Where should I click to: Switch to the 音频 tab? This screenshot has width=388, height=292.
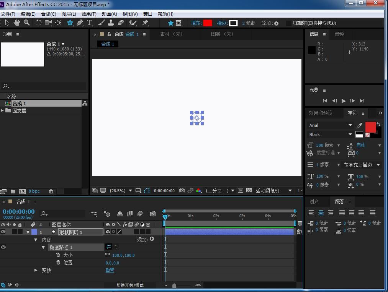click(339, 34)
